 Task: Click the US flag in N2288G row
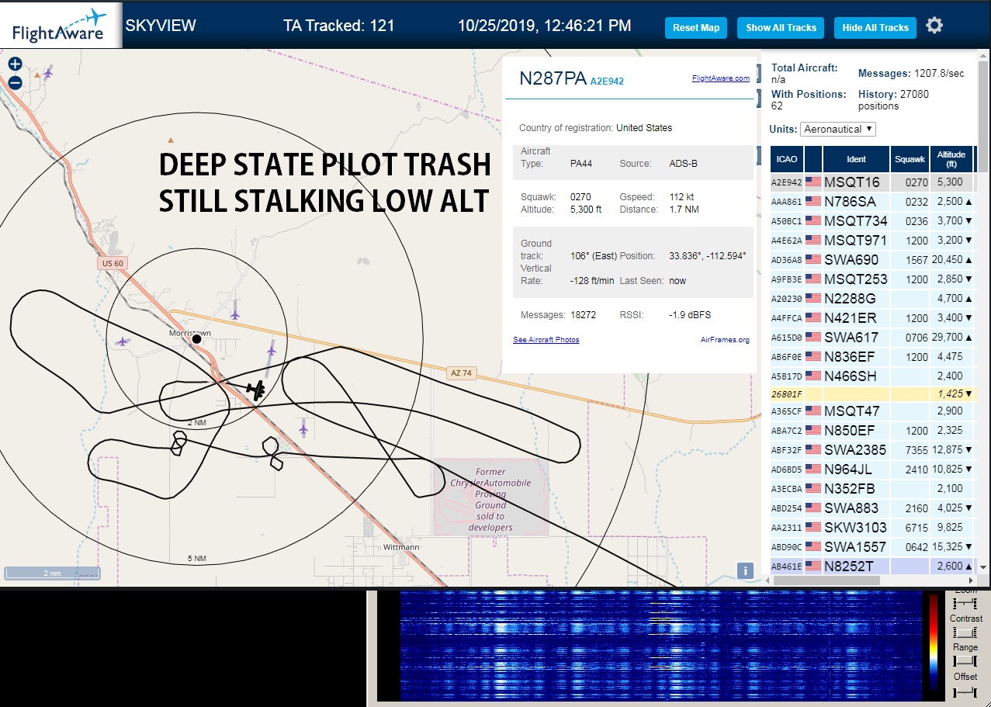pyautogui.click(x=813, y=298)
